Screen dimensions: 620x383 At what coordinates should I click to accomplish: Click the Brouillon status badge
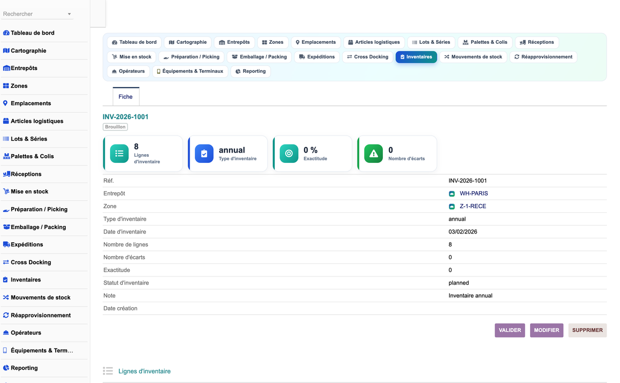(115, 127)
